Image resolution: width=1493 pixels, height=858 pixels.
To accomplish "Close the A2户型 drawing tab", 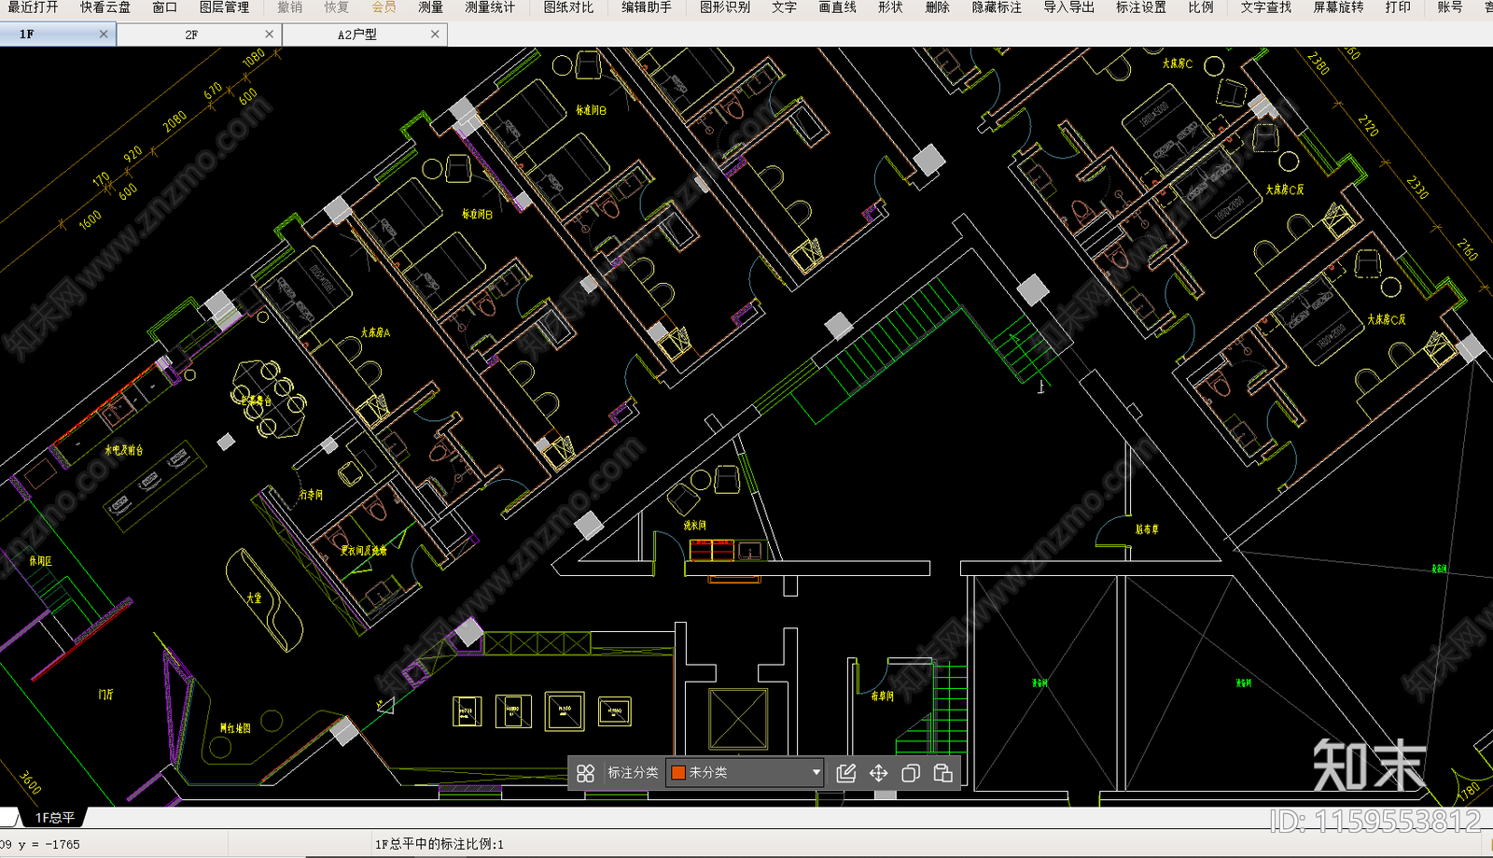I will click(435, 34).
